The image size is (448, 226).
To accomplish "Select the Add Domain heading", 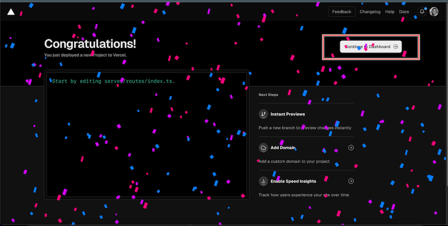I will [283, 148].
